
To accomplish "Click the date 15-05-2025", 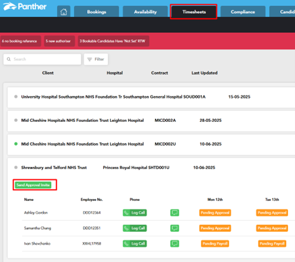I will pos(239,97).
